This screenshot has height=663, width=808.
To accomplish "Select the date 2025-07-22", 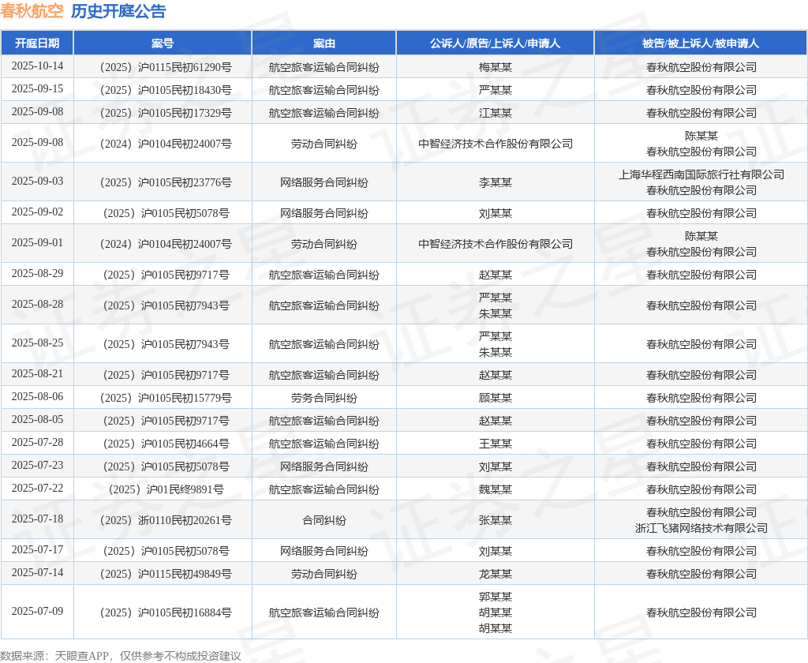I will tap(37, 488).
